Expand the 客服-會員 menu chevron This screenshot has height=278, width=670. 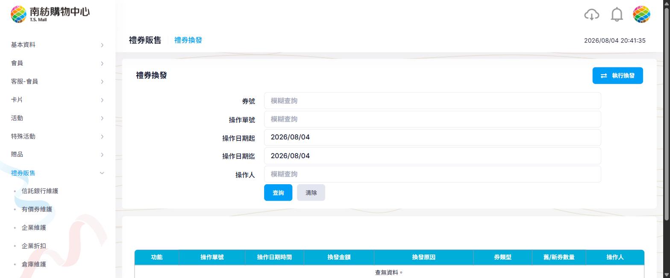[x=102, y=82]
